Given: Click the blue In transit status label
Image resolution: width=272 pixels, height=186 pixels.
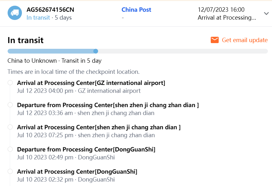Looking at the screenshot, I should point(38,17).
